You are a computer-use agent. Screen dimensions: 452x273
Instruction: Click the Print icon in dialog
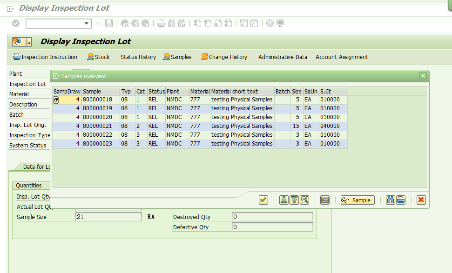[x=401, y=200]
